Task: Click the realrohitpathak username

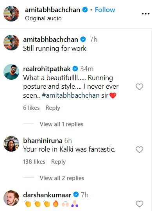Action: (x=47, y=69)
